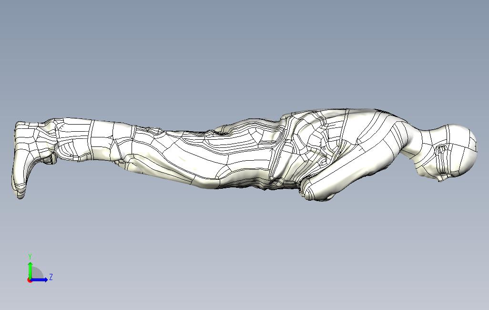This screenshot has height=310, width=489.
Task: Select the ear on the mannequin head
Action: click(x=441, y=150)
